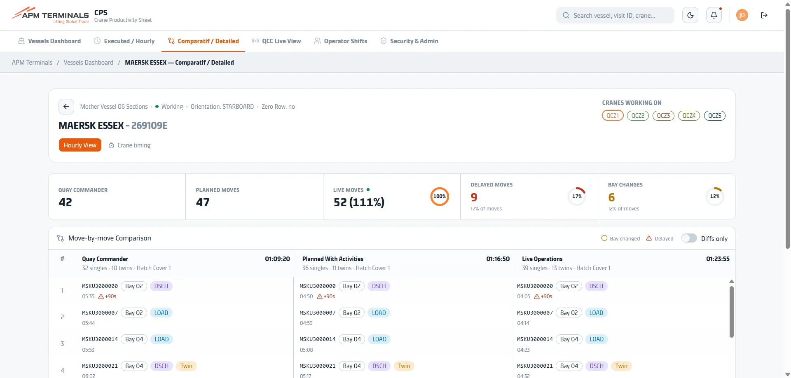Select the QCZ5 crane chip
The width and height of the screenshot is (791, 378).
(715, 116)
